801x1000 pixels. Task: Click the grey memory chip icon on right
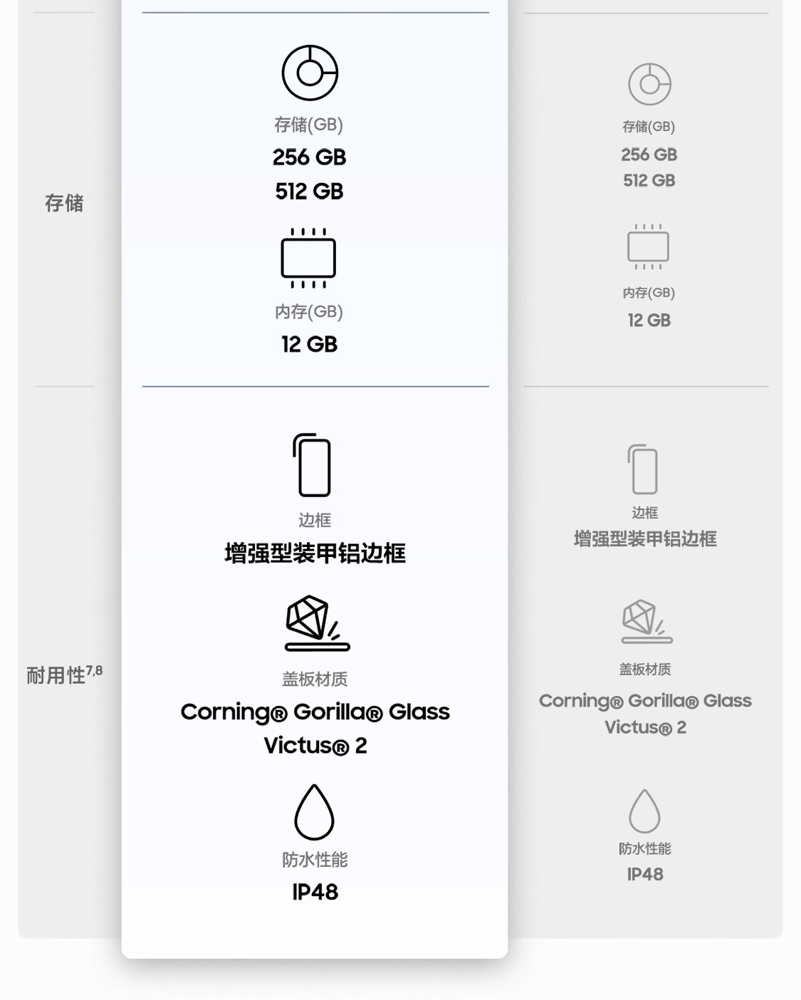point(648,246)
